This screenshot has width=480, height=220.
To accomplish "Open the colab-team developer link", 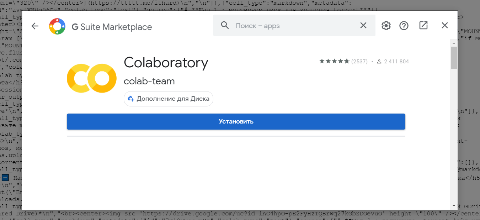I will (149, 81).
